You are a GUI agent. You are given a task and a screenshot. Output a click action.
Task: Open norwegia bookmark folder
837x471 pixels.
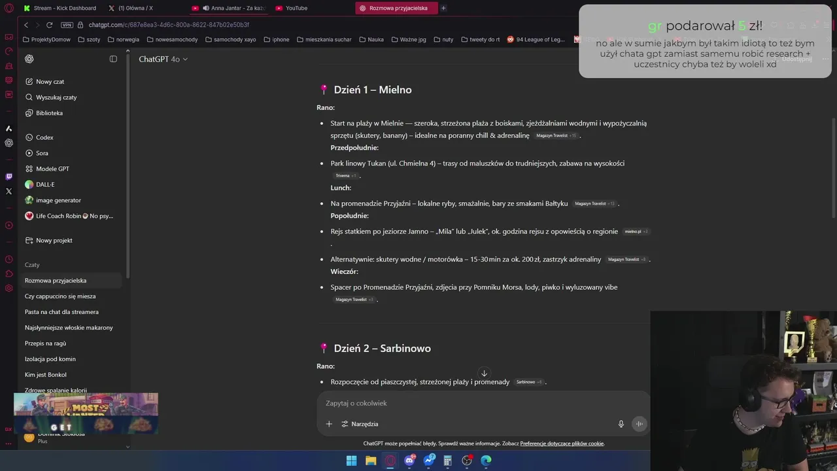[123, 39]
